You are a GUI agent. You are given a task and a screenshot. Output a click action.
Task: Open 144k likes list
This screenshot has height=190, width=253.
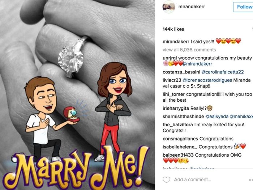pos(173,29)
